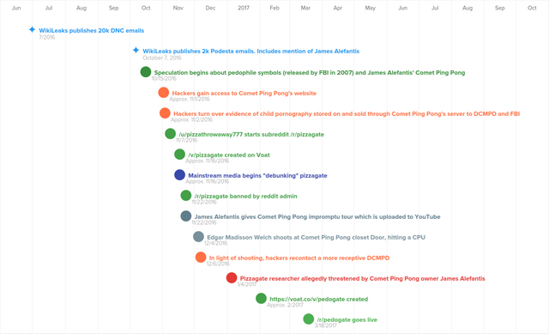Viewport: 549px width, 334px height.
Task: Open '/r/pedogate goes live' title
Action: point(347,319)
